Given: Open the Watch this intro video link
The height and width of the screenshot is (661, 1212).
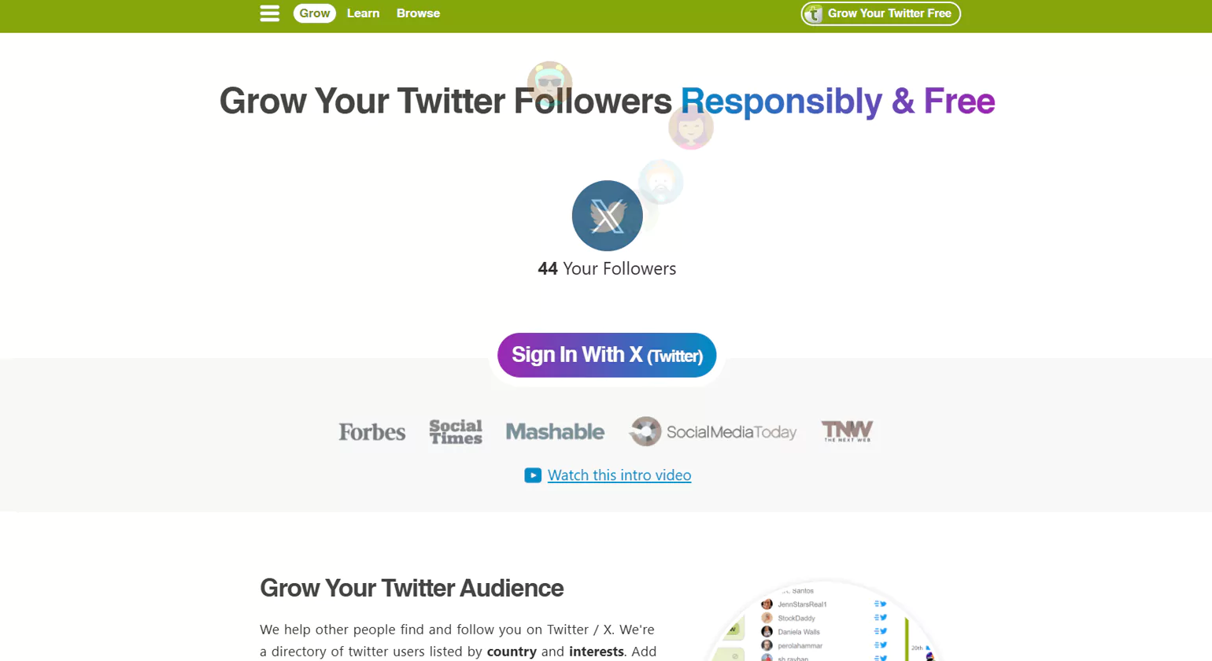Looking at the screenshot, I should [x=619, y=475].
